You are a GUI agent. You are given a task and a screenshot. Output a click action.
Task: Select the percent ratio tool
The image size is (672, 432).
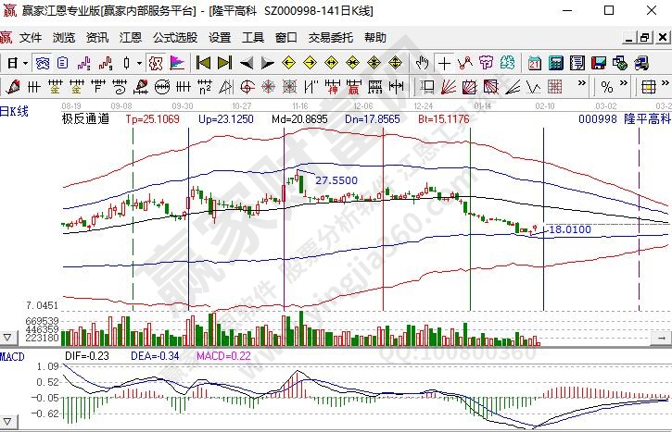(x=606, y=87)
